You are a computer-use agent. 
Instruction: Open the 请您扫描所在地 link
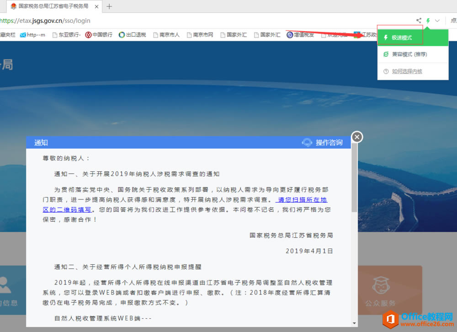click(302, 199)
